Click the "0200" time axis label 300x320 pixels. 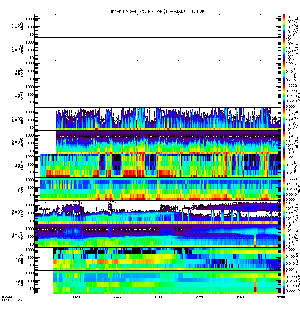click(x=281, y=297)
